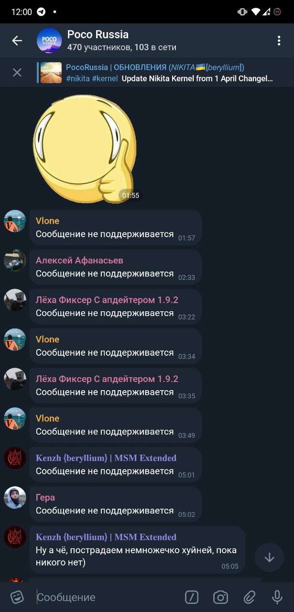Open Алексей Афанасьев's sender name

pos(79,260)
